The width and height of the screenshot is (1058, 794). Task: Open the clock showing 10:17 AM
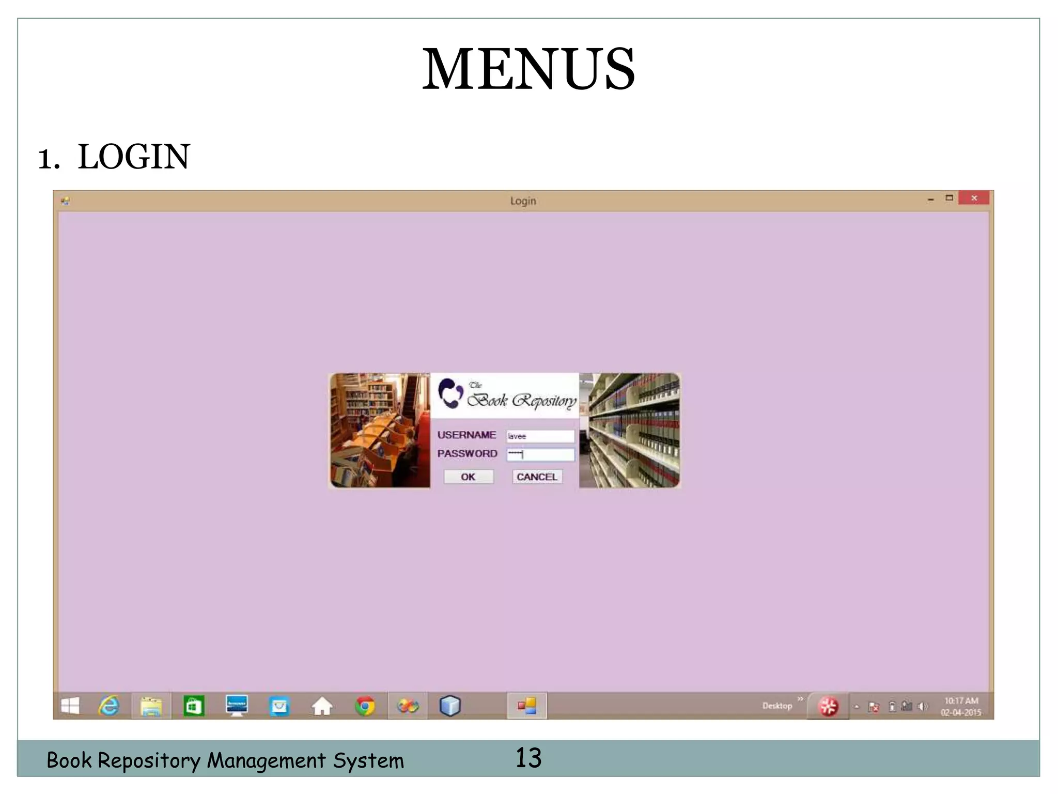tap(961, 707)
